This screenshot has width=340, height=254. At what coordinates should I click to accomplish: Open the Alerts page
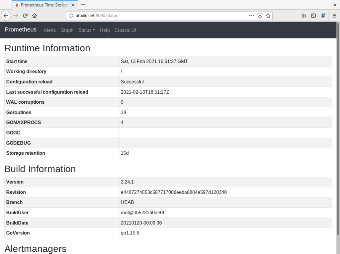[50, 30]
